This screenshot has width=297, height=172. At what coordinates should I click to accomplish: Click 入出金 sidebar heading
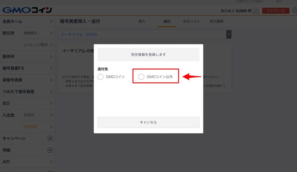pos(8,115)
